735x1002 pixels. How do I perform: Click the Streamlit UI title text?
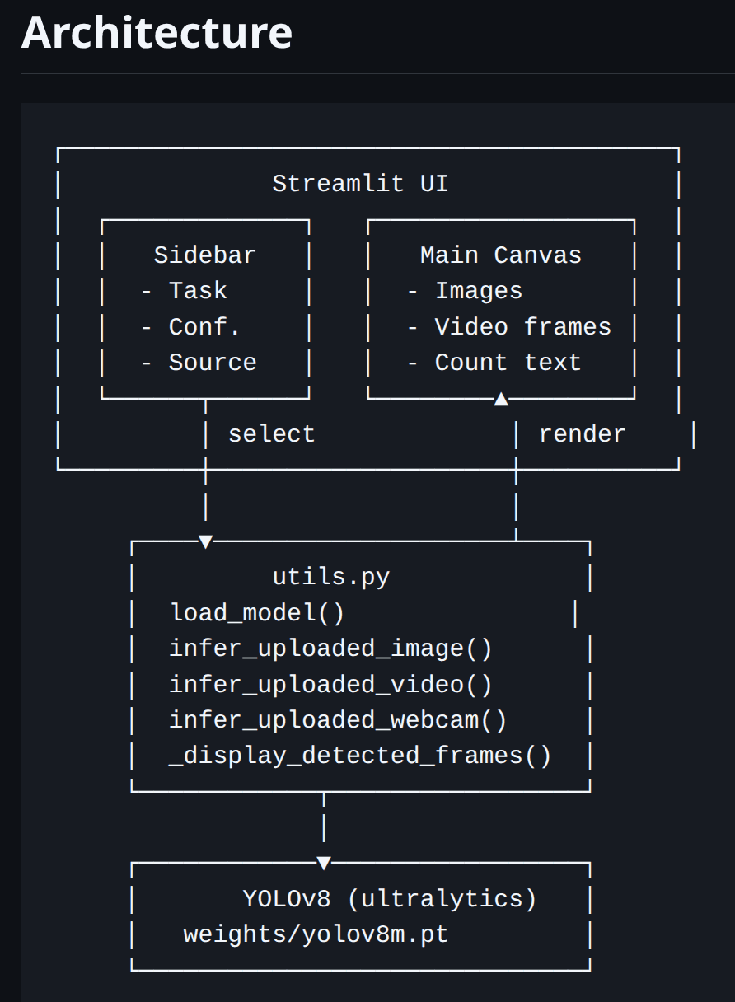[360, 183]
